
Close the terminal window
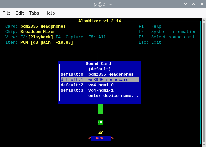pos(200,3)
